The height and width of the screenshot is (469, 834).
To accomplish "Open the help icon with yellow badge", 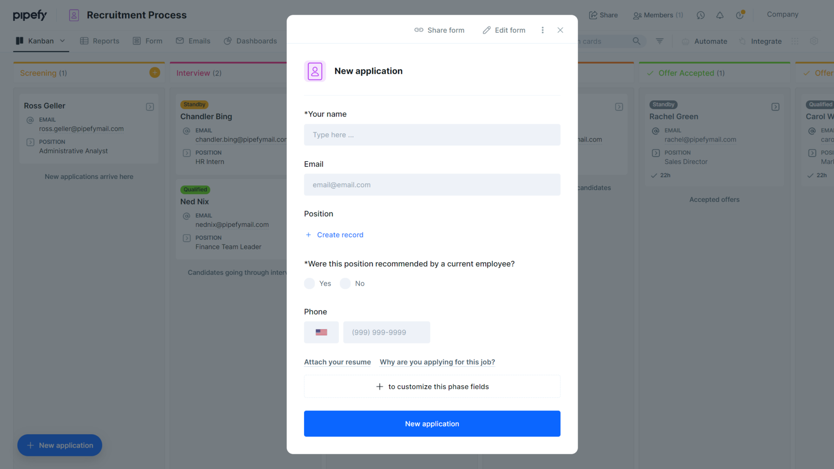I will tap(740, 15).
